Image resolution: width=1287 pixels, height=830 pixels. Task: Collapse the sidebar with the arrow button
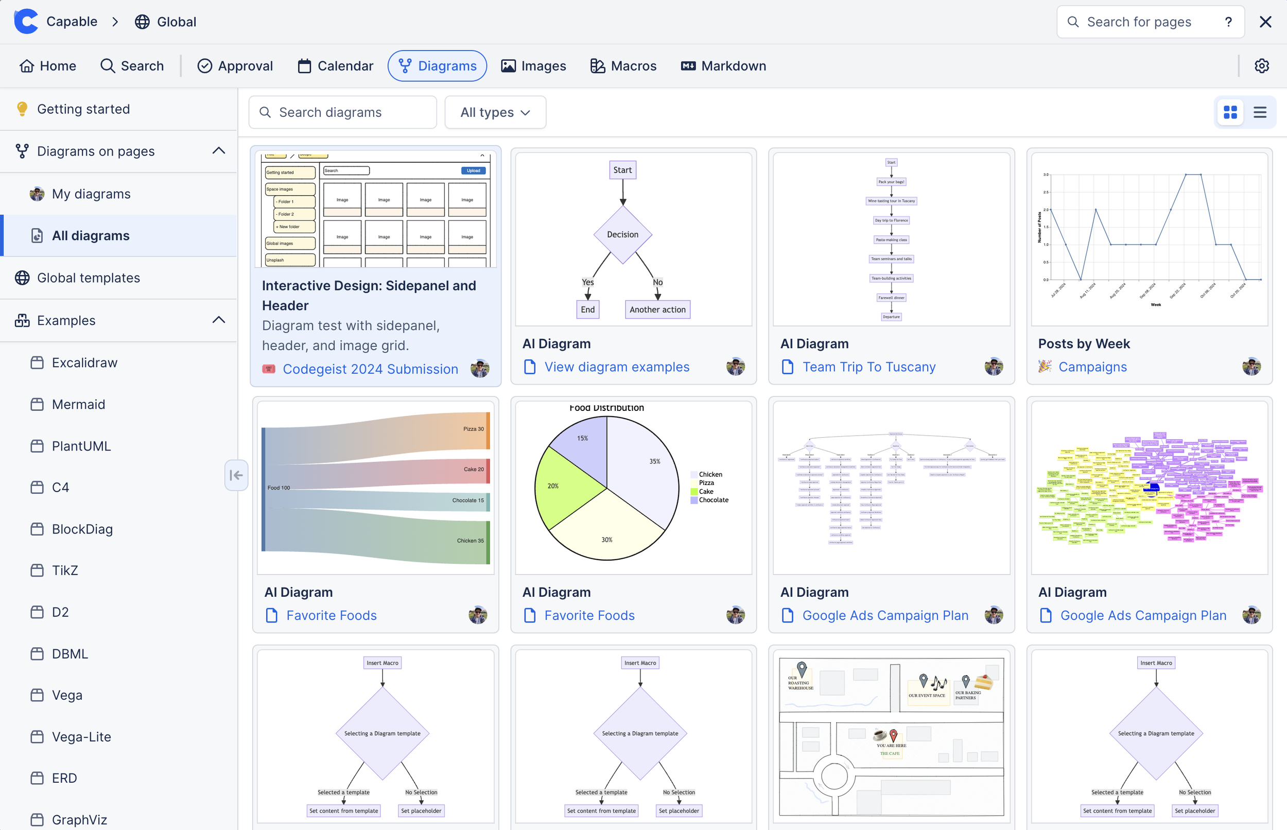click(236, 475)
